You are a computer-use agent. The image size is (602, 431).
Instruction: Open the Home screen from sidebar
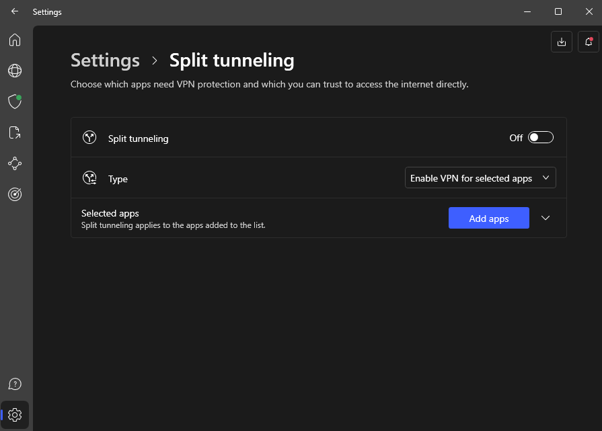(15, 40)
